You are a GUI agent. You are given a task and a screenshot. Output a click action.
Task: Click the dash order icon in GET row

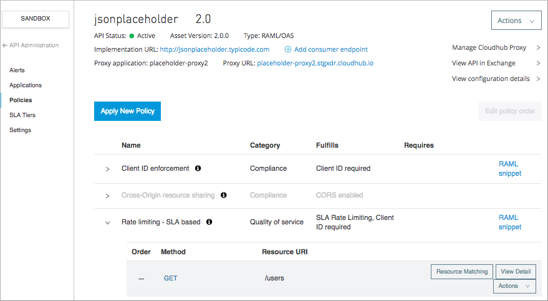(141, 279)
